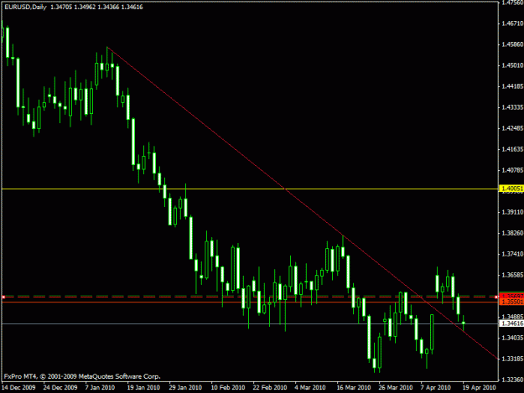
Task: Click the 1.37410 price scale value
Action: [x=512, y=254]
